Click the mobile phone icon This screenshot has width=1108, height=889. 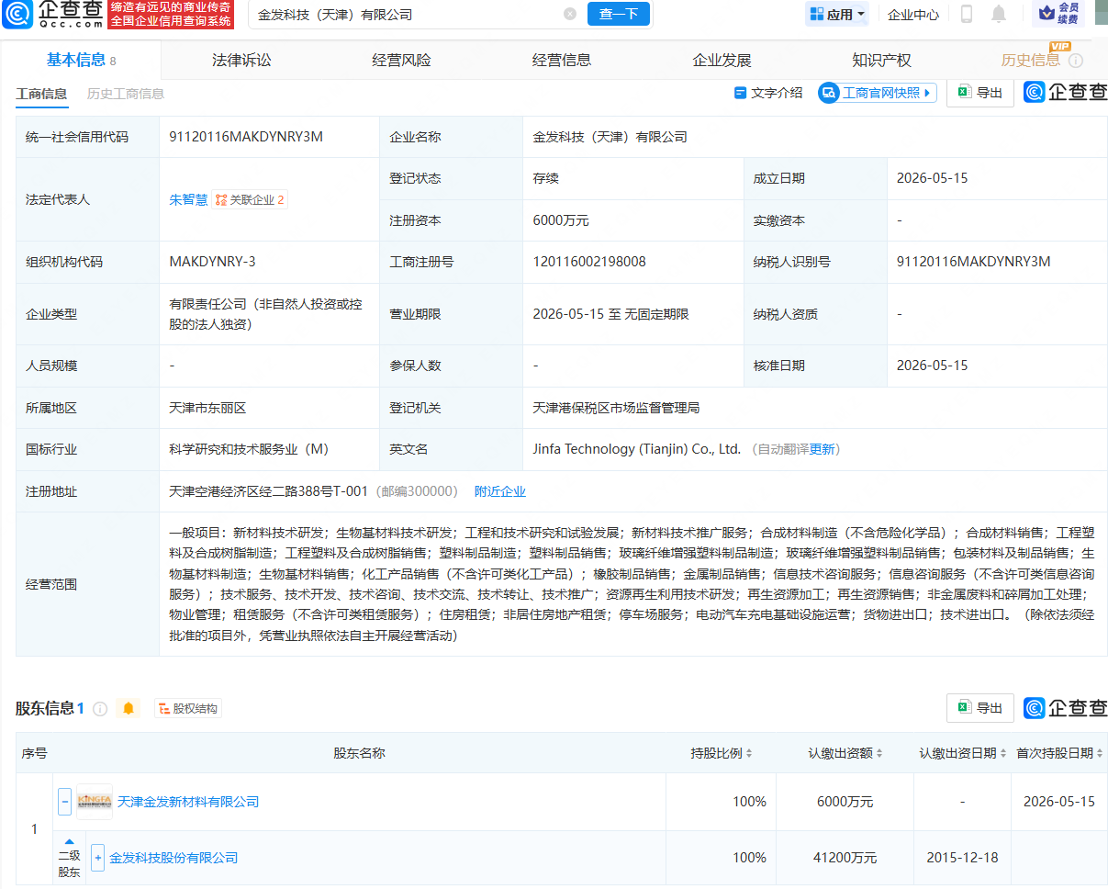click(967, 14)
